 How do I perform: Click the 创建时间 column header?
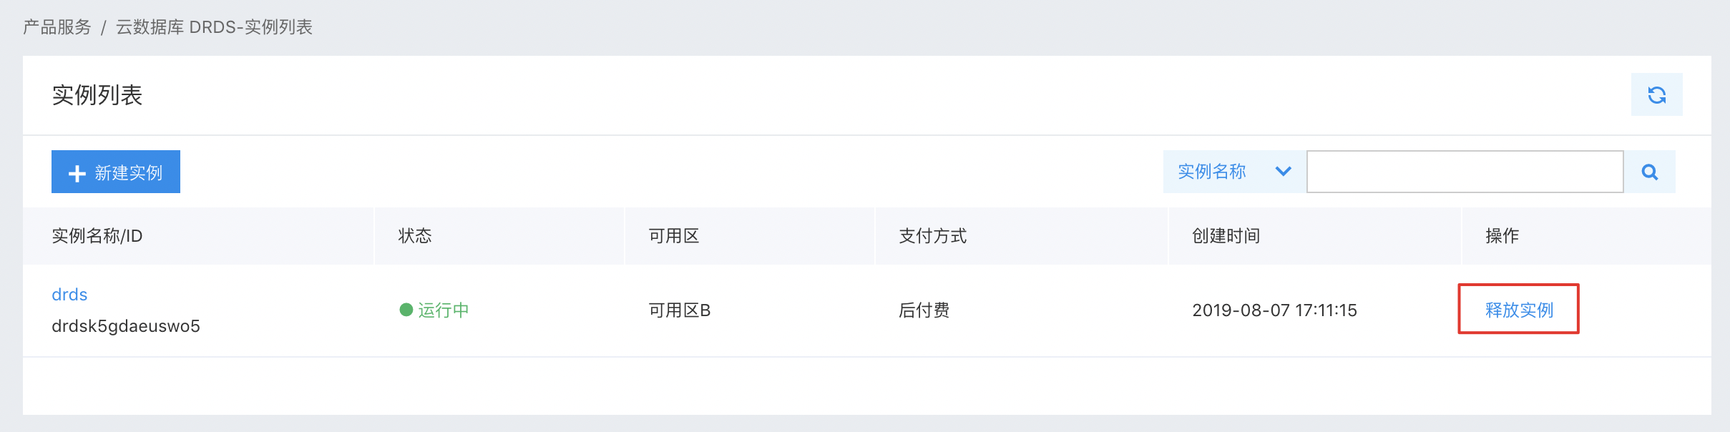(x=1226, y=236)
